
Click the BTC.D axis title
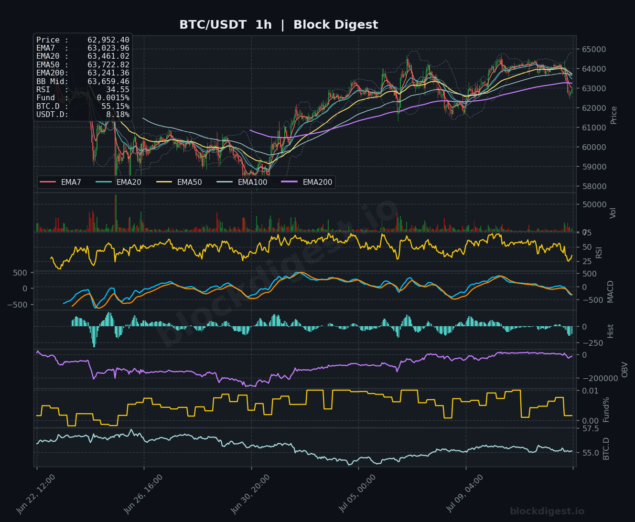(606, 448)
